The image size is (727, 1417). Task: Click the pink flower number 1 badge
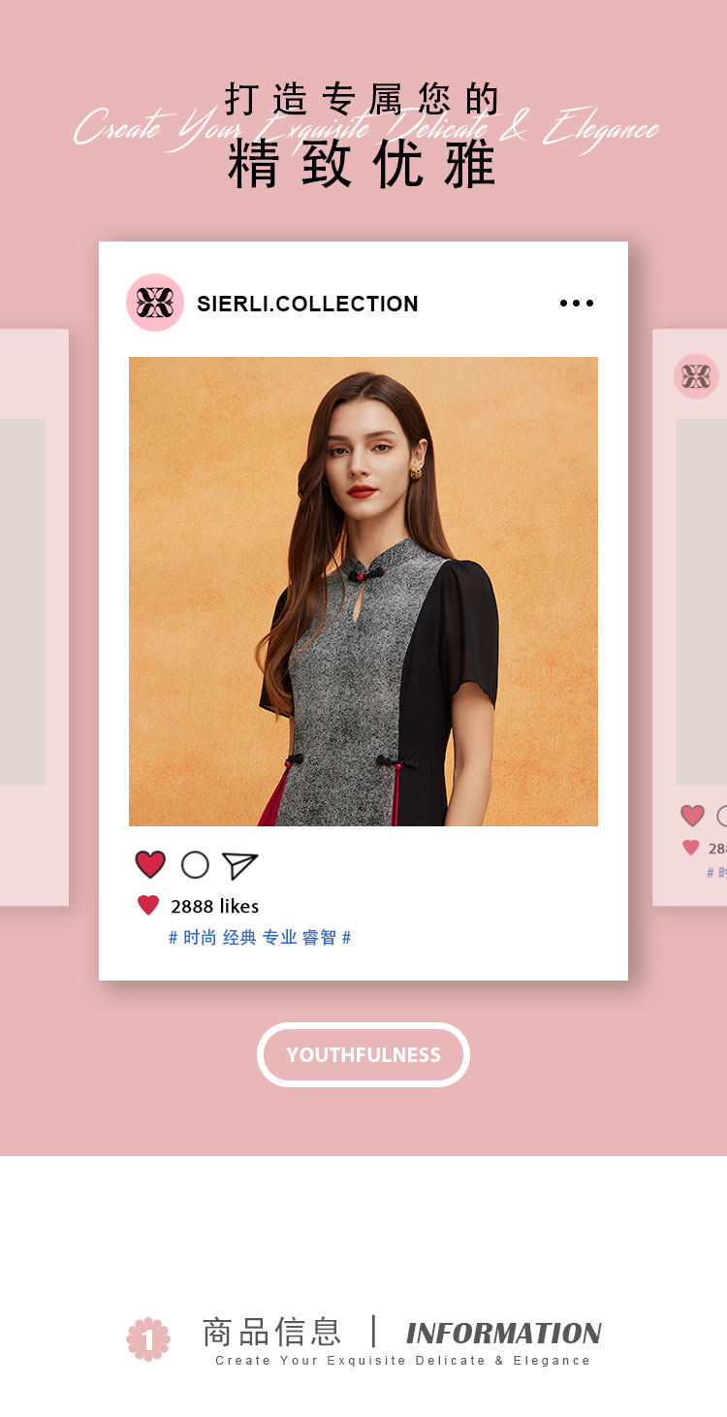(x=148, y=1339)
